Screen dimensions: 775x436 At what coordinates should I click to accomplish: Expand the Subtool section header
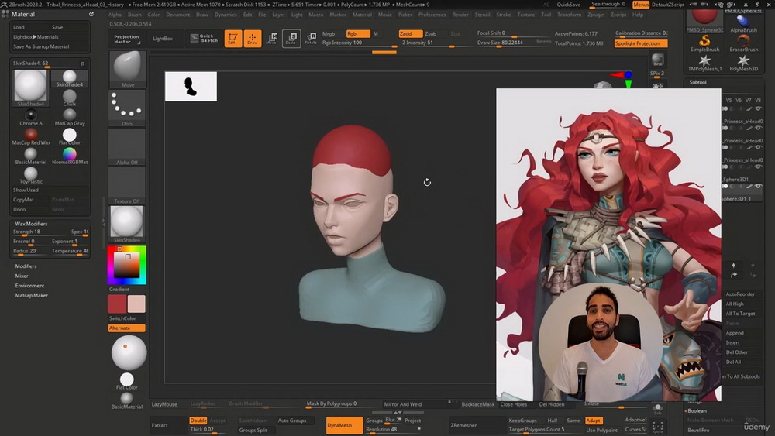point(698,82)
